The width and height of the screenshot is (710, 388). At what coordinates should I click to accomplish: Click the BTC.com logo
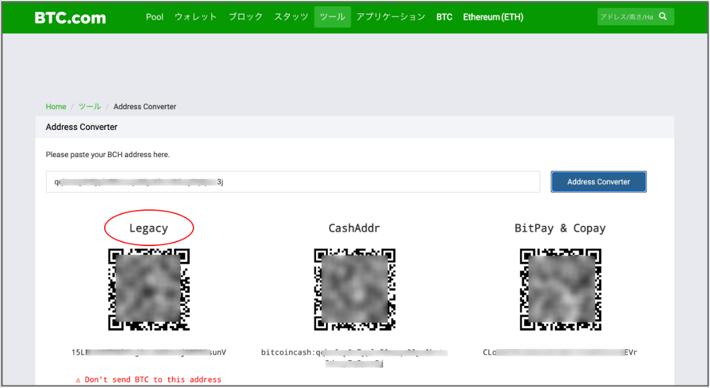coord(70,18)
